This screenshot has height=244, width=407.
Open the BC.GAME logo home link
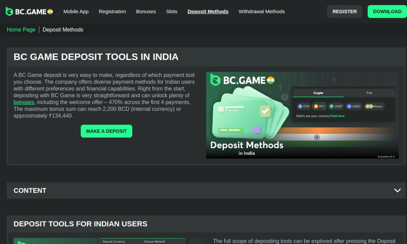point(29,12)
